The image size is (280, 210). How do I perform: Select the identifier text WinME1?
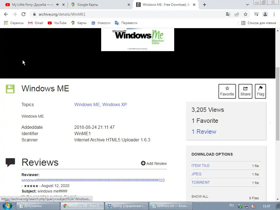(x=83, y=133)
